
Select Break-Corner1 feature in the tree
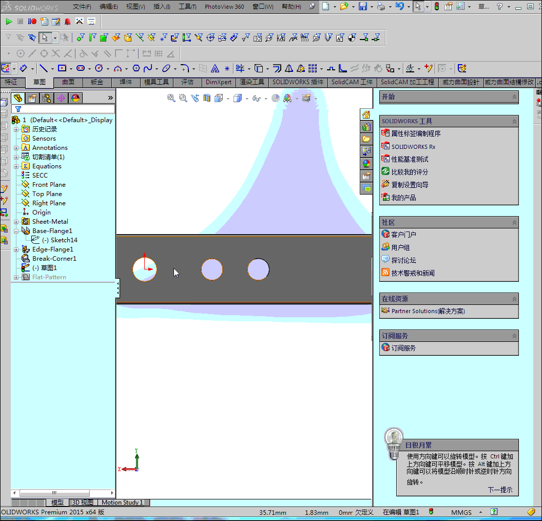(x=54, y=259)
